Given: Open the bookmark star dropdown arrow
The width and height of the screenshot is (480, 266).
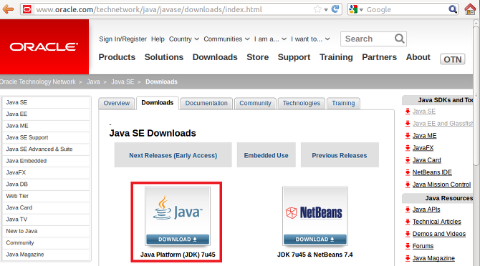Looking at the screenshot, I should coord(326,9).
